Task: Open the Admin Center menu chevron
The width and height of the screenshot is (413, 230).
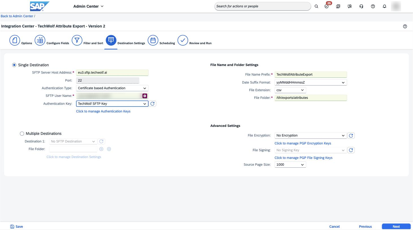Action: [102, 6]
